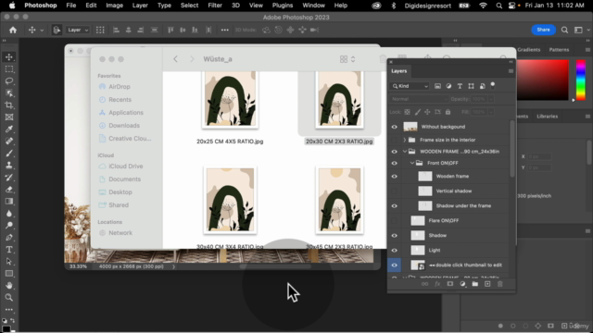Click the fx layer style icon

[437, 284]
